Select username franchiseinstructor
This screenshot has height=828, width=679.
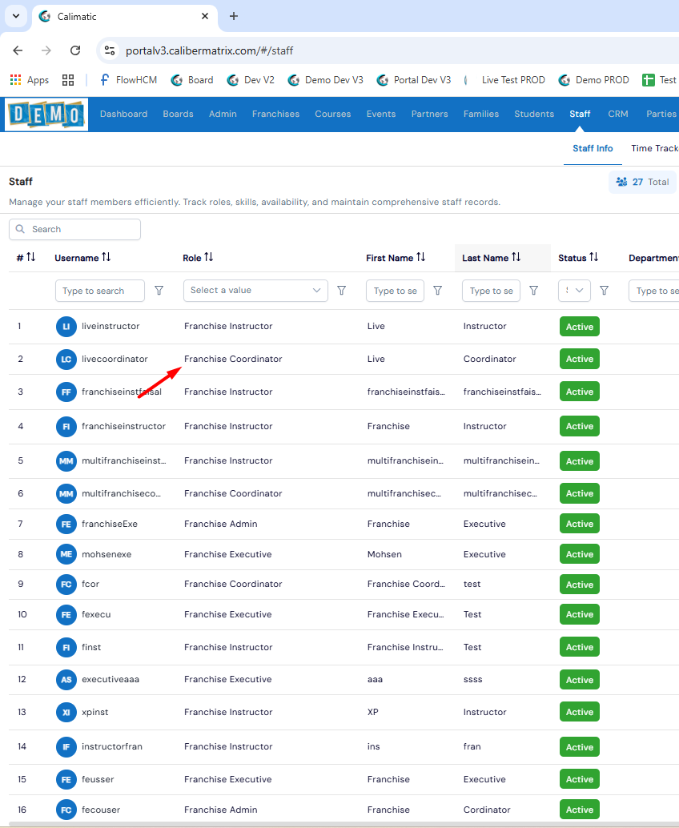pyautogui.click(x=123, y=426)
